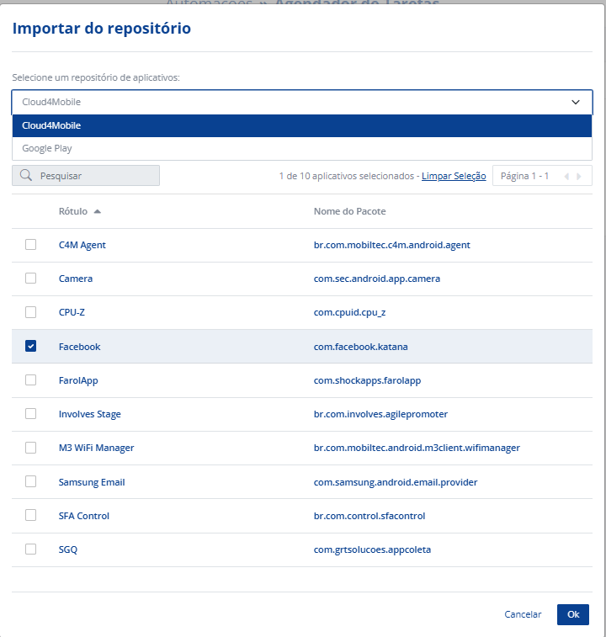Click the Ok button

click(x=572, y=614)
